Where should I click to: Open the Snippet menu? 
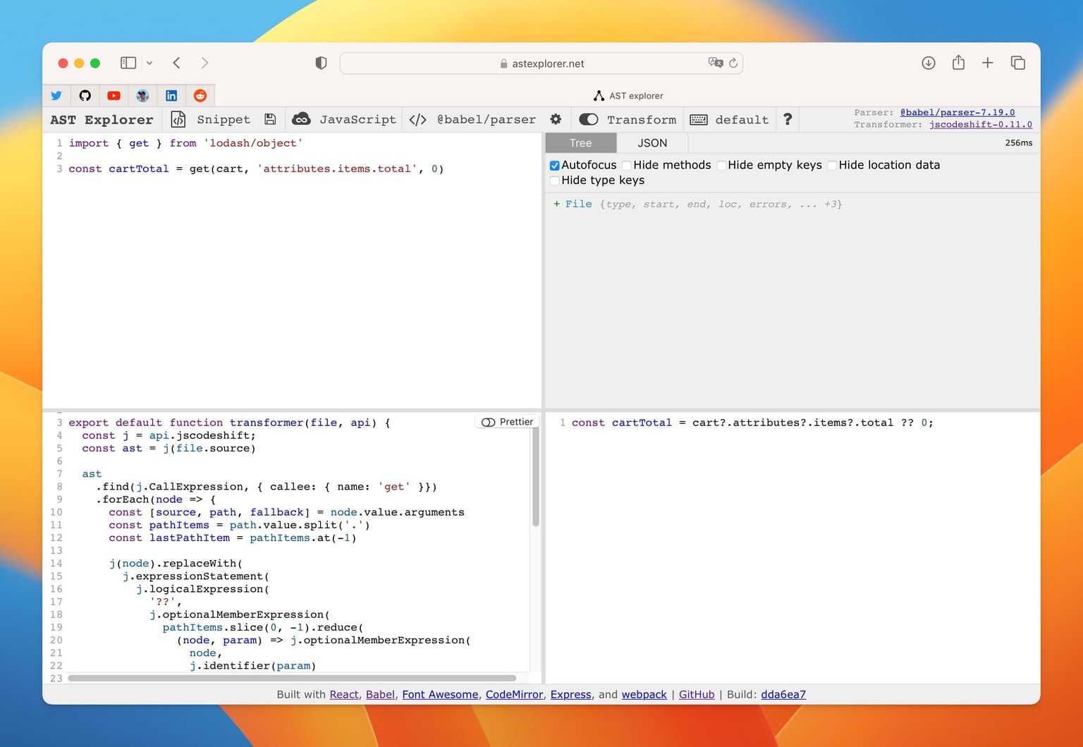point(211,120)
